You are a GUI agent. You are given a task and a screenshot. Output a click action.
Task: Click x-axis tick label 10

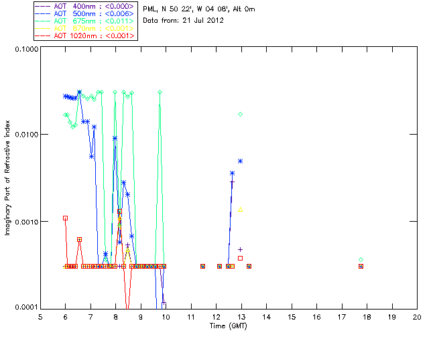coord(166,317)
